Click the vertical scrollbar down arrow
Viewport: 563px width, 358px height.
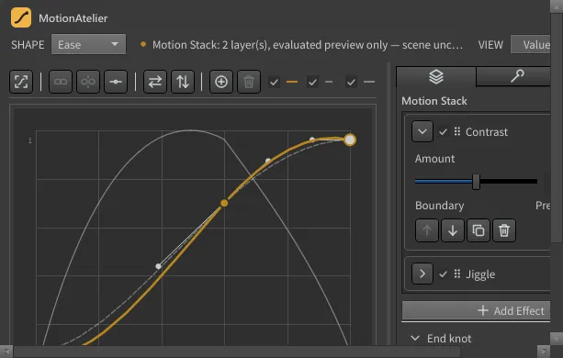557,339
